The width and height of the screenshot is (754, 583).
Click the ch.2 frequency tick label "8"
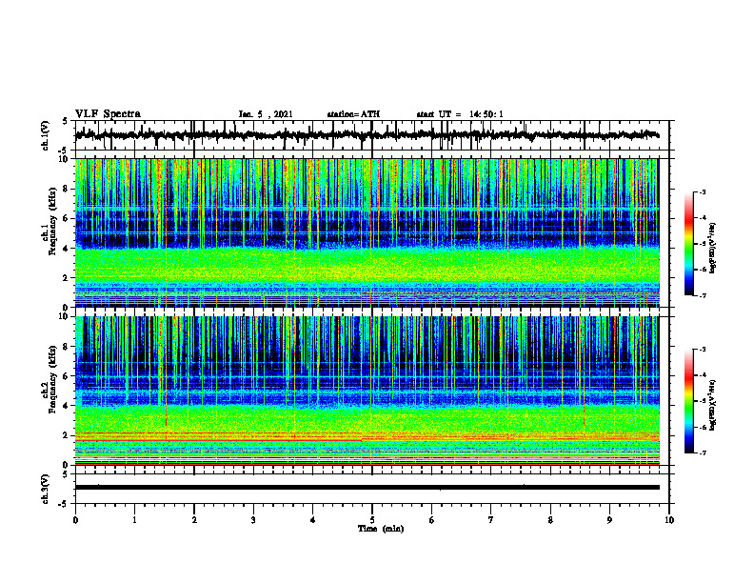click(67, 347)
